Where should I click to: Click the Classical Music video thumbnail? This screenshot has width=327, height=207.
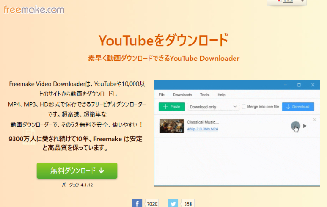click(171, 126)
